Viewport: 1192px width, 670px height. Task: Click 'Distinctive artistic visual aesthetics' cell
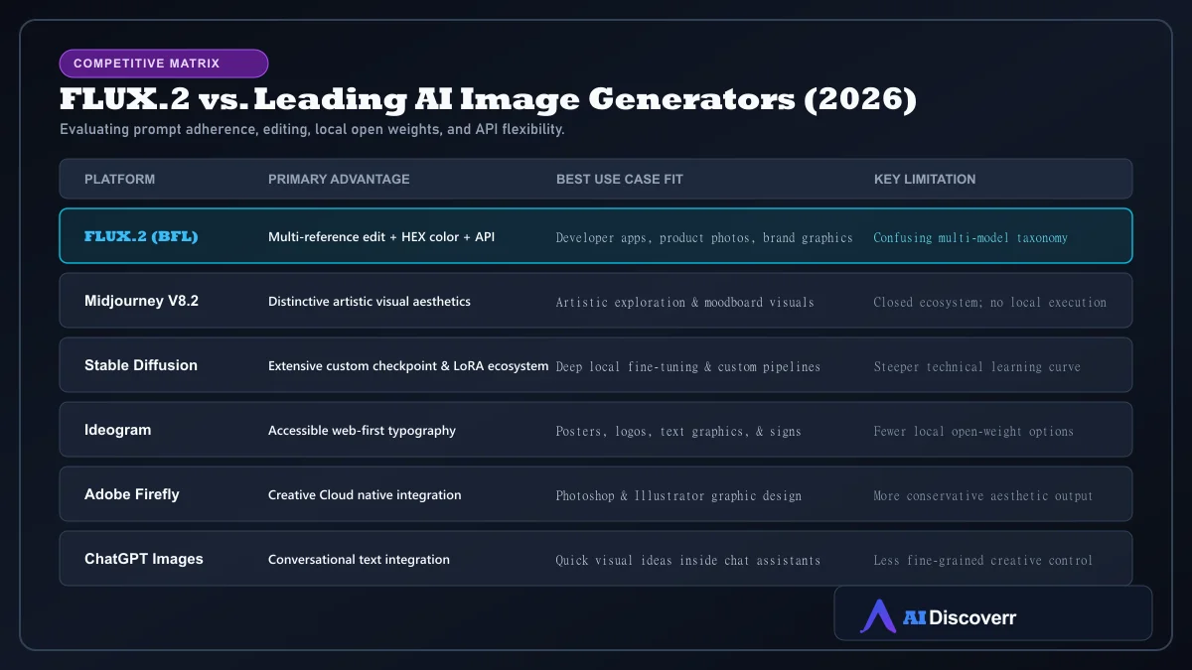[370, 302]
